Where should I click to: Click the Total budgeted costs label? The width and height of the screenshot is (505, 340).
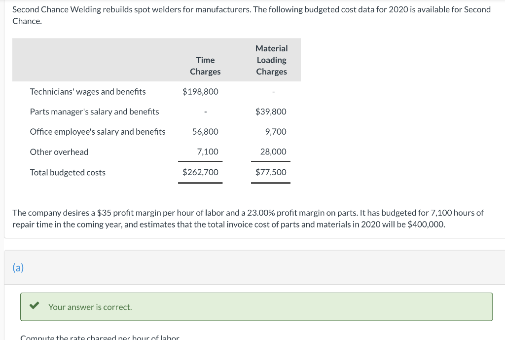pos(68,173)
